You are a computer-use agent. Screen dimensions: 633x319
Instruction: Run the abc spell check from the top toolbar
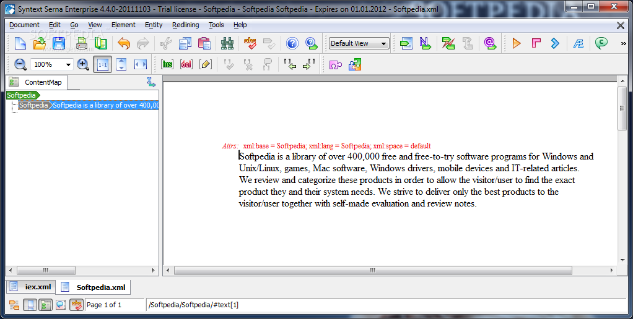click(250, 43)
